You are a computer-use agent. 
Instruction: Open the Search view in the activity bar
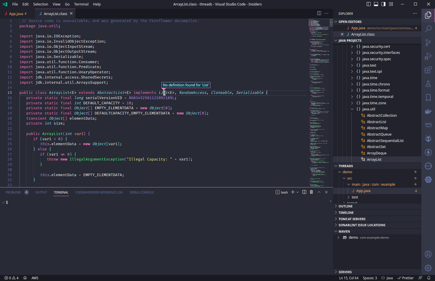[428, 29]
